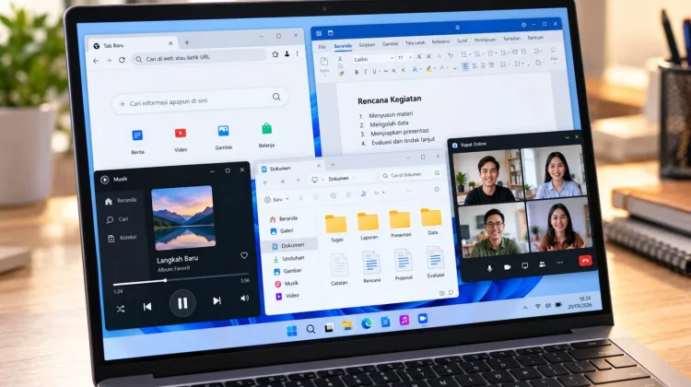The image size is (691, 387).
Task: Toggle the heart favorite for Langkah Baru
Action: (244, 255)
